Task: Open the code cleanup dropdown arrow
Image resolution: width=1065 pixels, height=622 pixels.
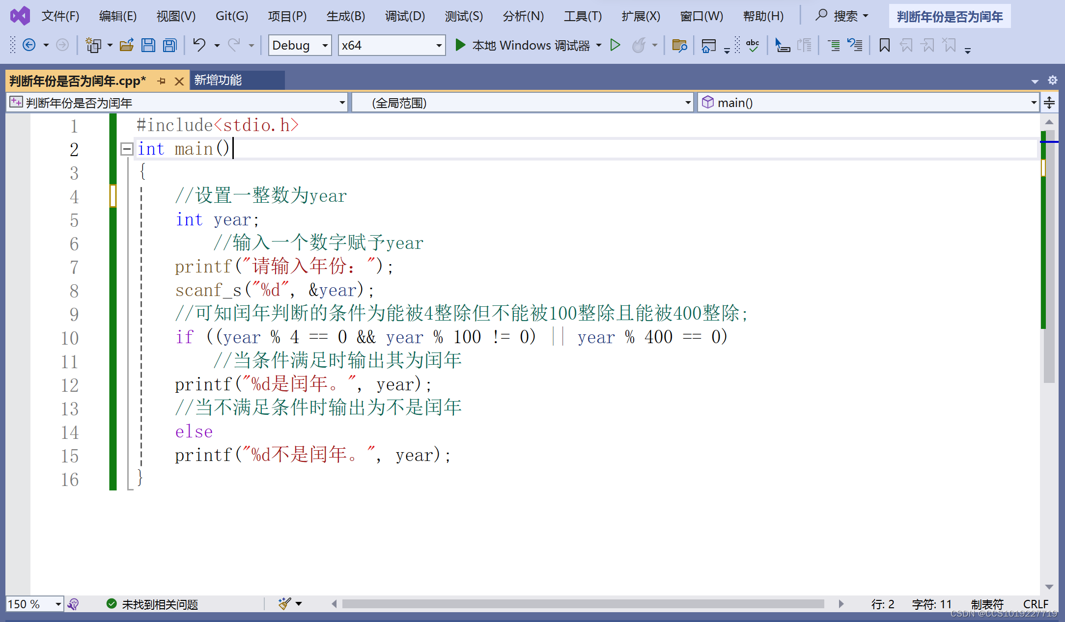Action: (x=298, y=604)
